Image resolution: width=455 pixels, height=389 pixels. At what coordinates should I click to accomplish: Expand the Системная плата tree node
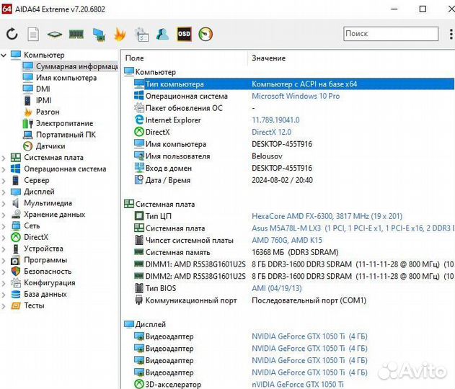(4, 158)
